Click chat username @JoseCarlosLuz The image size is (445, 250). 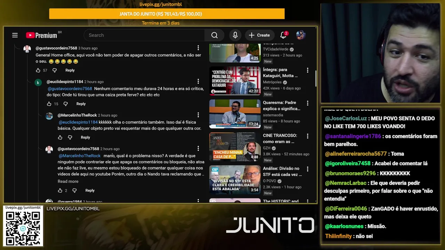pyautogui.click(x=345, y=118)
